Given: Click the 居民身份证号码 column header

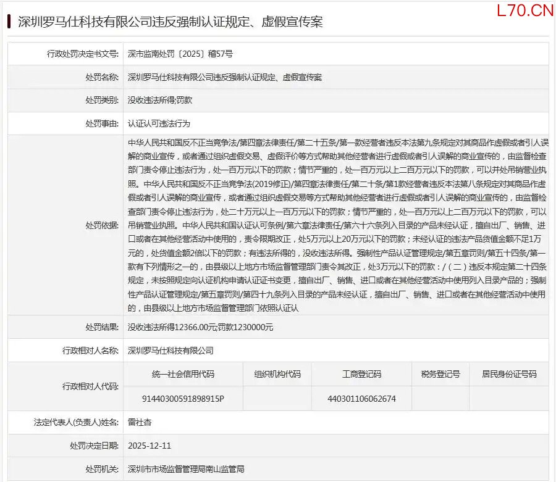Looking at the screenshot, I should pos(508,374).
